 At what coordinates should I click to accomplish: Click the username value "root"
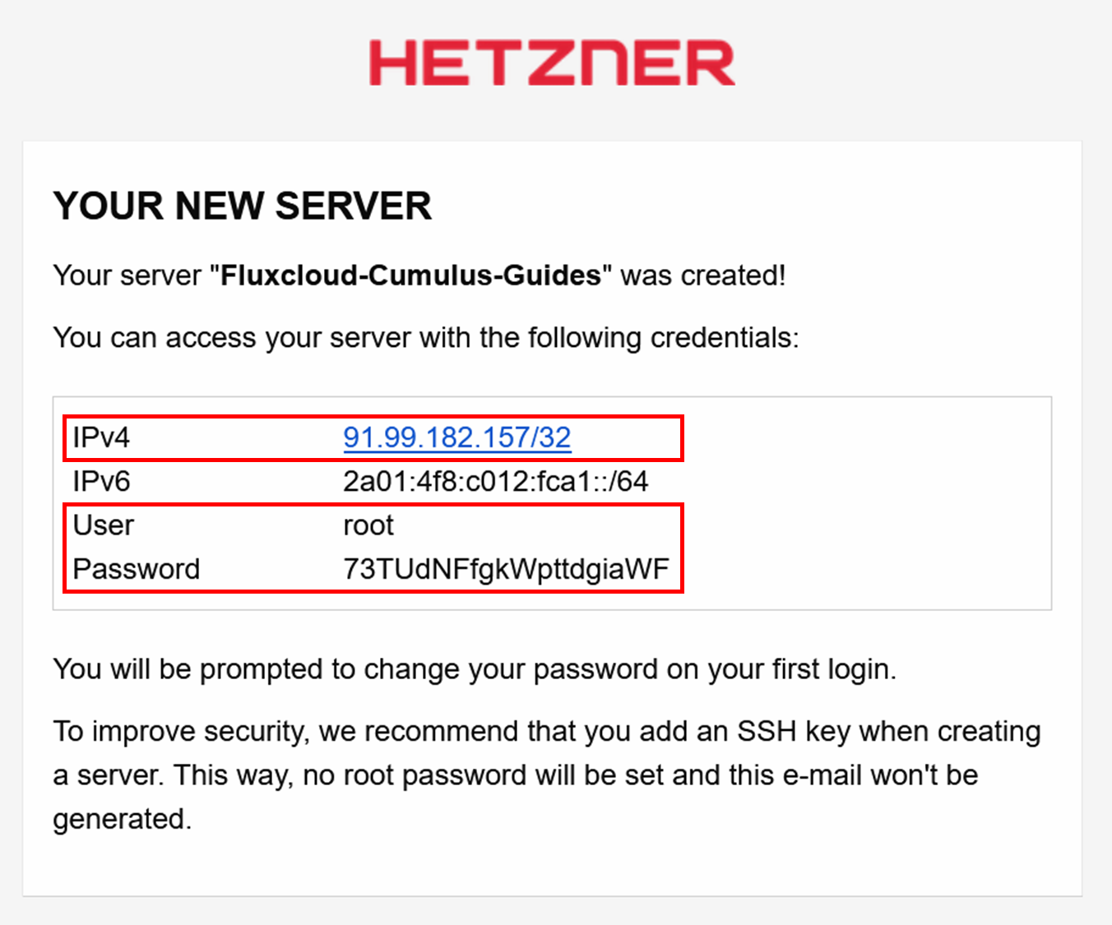tap(368, 525)
